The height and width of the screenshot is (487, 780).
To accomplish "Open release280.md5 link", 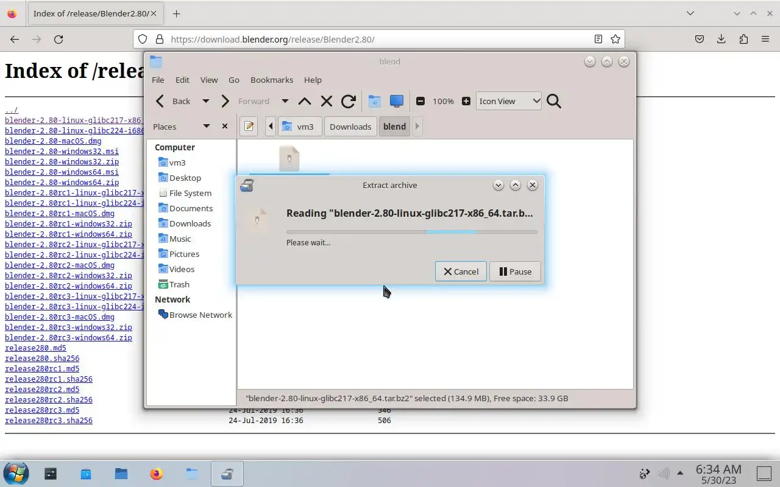I will pyautogui.click(x=35, y=348).
